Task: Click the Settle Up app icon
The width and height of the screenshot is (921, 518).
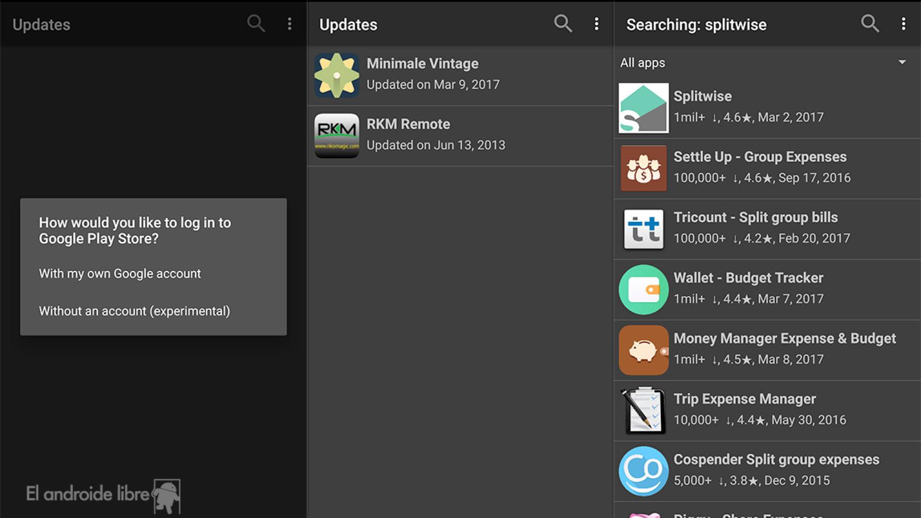Action: tap(644, 168)
